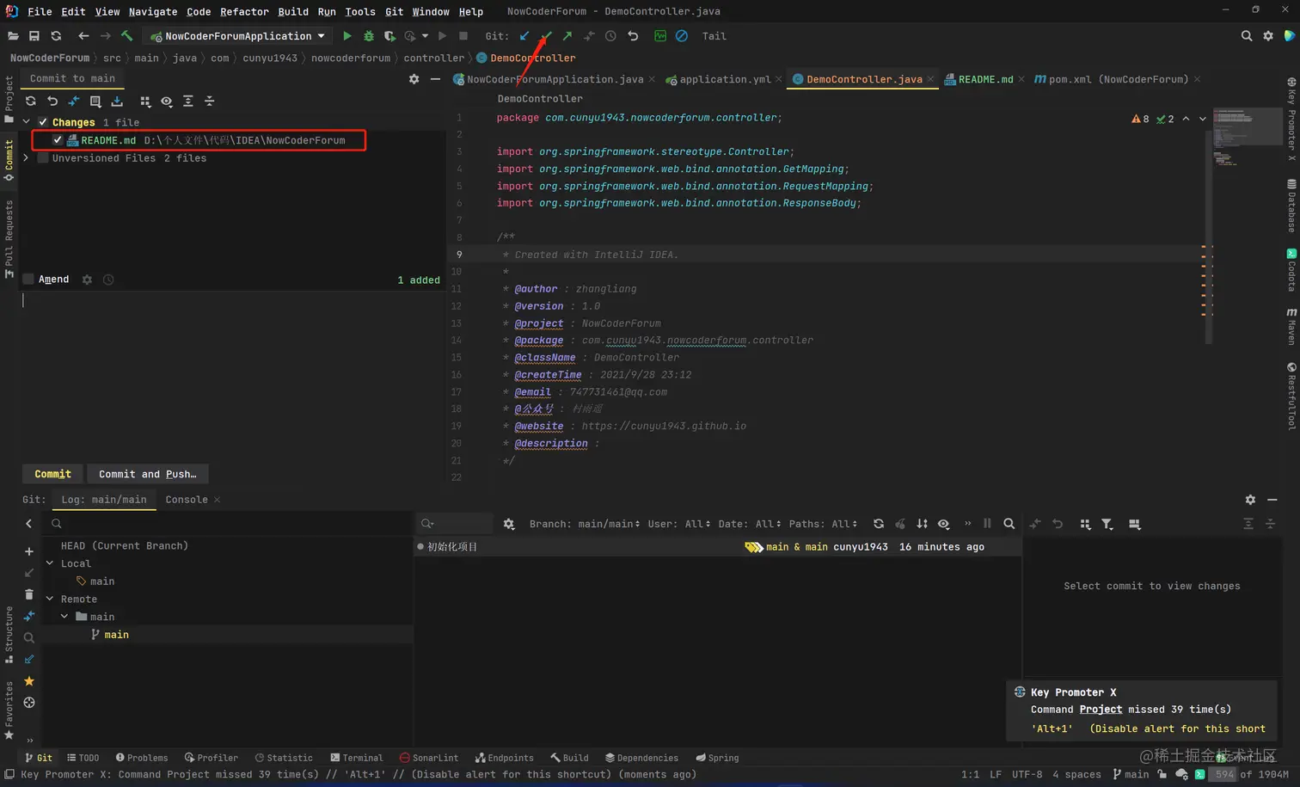Viewport: 1300px width, 787px height.
Task: Open the Git menu in menu bar
Action: pyautogui.click(x=394, y=11)
